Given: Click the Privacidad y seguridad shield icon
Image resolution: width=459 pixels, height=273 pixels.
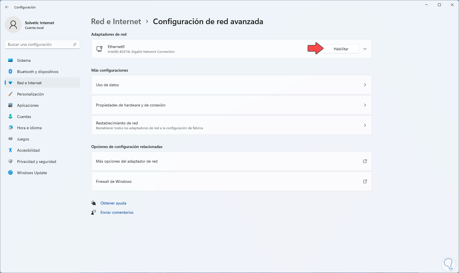Looking at the screenshot, I should [x=10, y=161].
